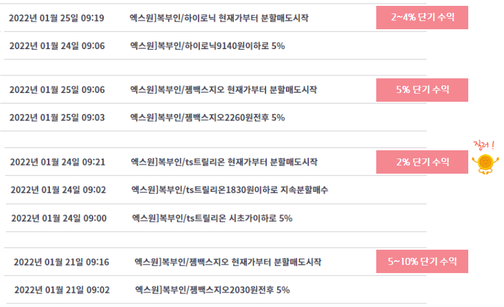Open the ts트릴리온 시초가이하로 5% message
Screen dimensions: 504x307
tap(212, 219)
